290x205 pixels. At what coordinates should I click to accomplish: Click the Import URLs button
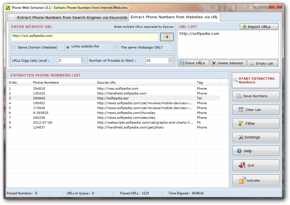[259, 27]
